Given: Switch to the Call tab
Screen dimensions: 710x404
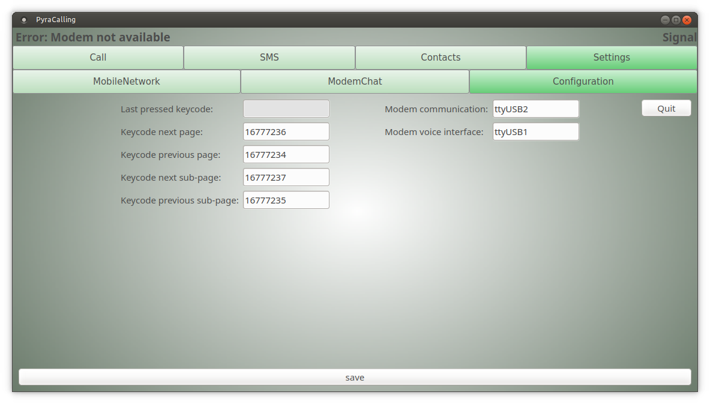Looking at the screenshot, I should (x=98, y=58).
